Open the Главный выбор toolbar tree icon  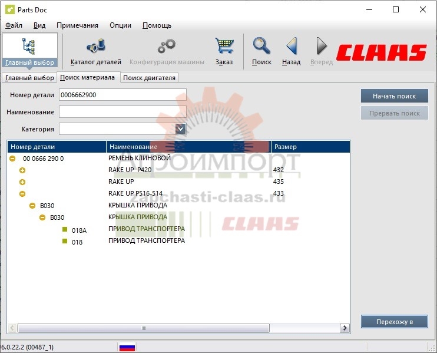(29, 46)
